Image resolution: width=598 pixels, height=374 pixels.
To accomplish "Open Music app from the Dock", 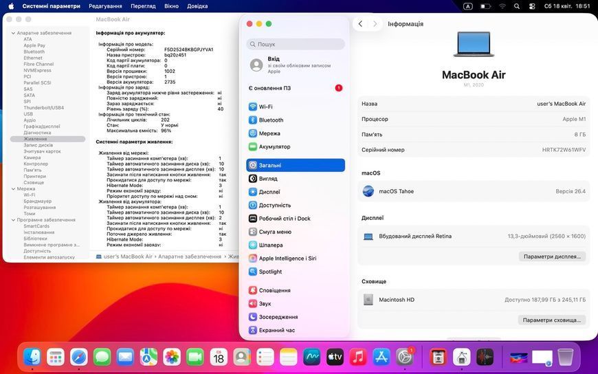I will click(x=358, y=357).
